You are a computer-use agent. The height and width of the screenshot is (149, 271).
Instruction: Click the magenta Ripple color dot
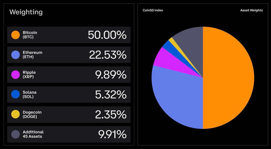coord(15,74)
